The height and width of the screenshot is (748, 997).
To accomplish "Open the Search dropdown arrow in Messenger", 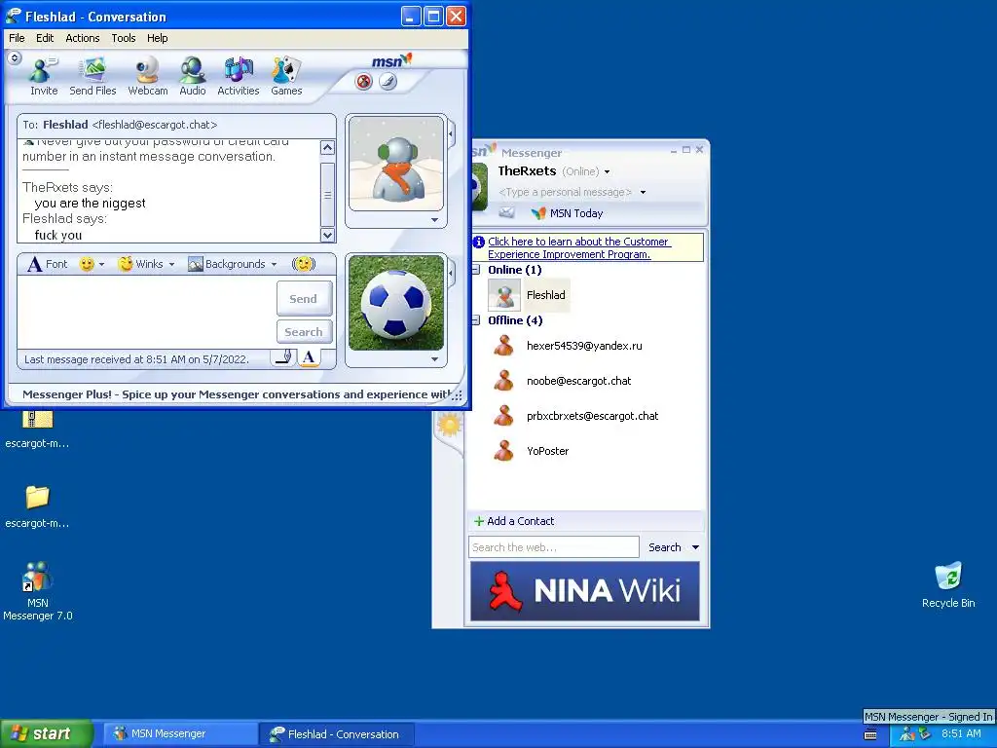I will tap(695, 547).
